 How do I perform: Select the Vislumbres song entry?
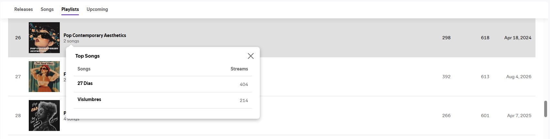163,100
